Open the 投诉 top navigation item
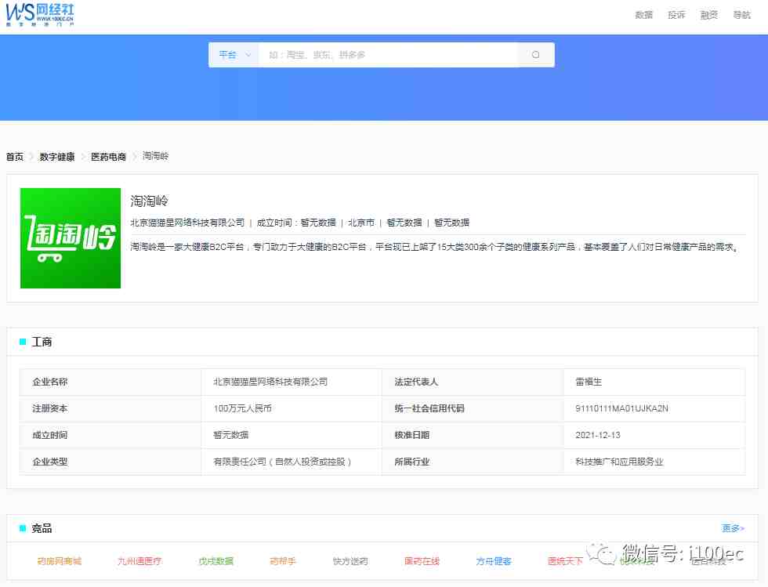Screen dimensions: 768x587 tap(676, 15)
